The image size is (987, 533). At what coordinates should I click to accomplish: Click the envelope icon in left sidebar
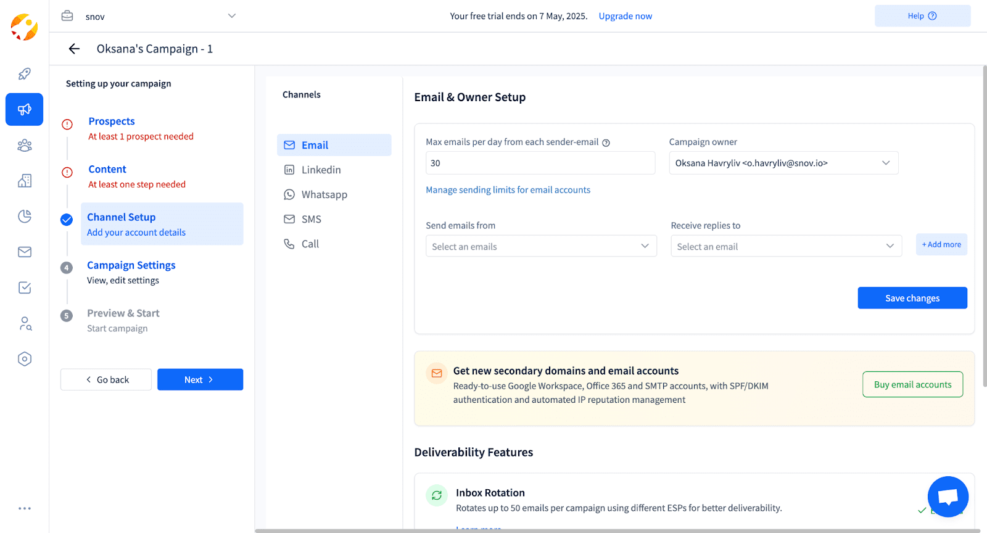25,252
